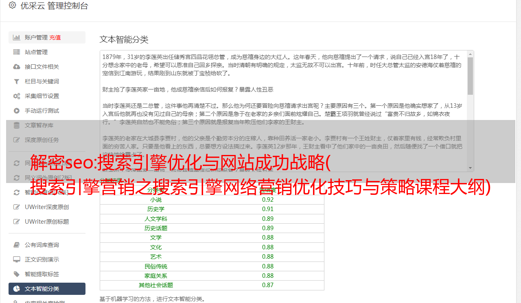Viewport: 521px width, 303px height.
Task: Click the bar chart icon for 账户管理
Action: 17,37
